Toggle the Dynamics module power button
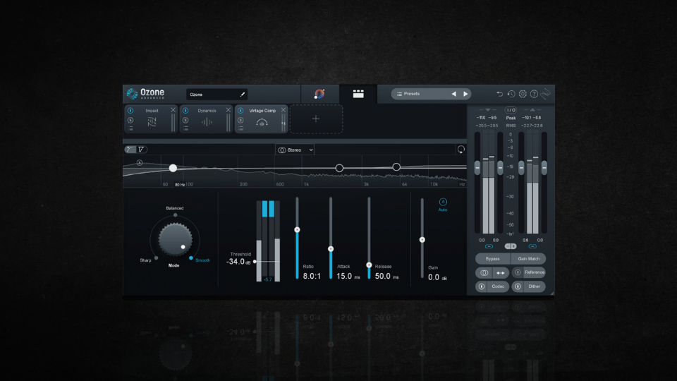This screenshot has height=381, width=677. pyautogui.click(x=185, y=111)
